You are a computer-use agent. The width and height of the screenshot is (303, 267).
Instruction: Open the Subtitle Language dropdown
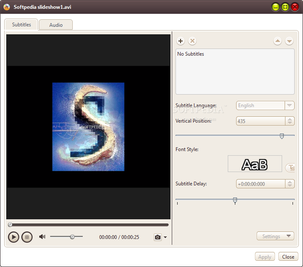289,105
